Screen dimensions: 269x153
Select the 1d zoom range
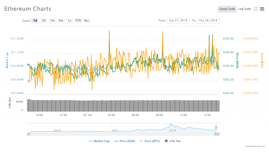(35, 20)
